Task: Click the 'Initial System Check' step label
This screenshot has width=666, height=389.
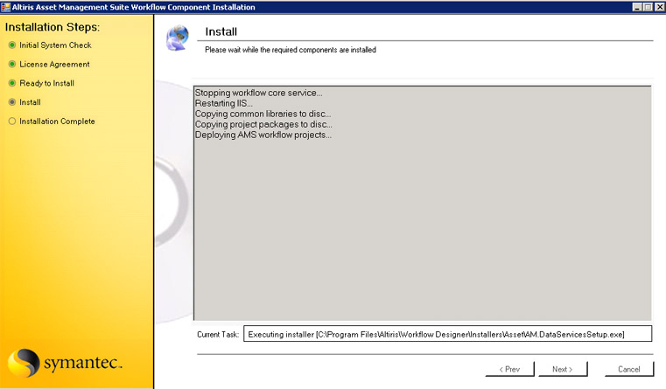Action: click(x=55, y=45)
